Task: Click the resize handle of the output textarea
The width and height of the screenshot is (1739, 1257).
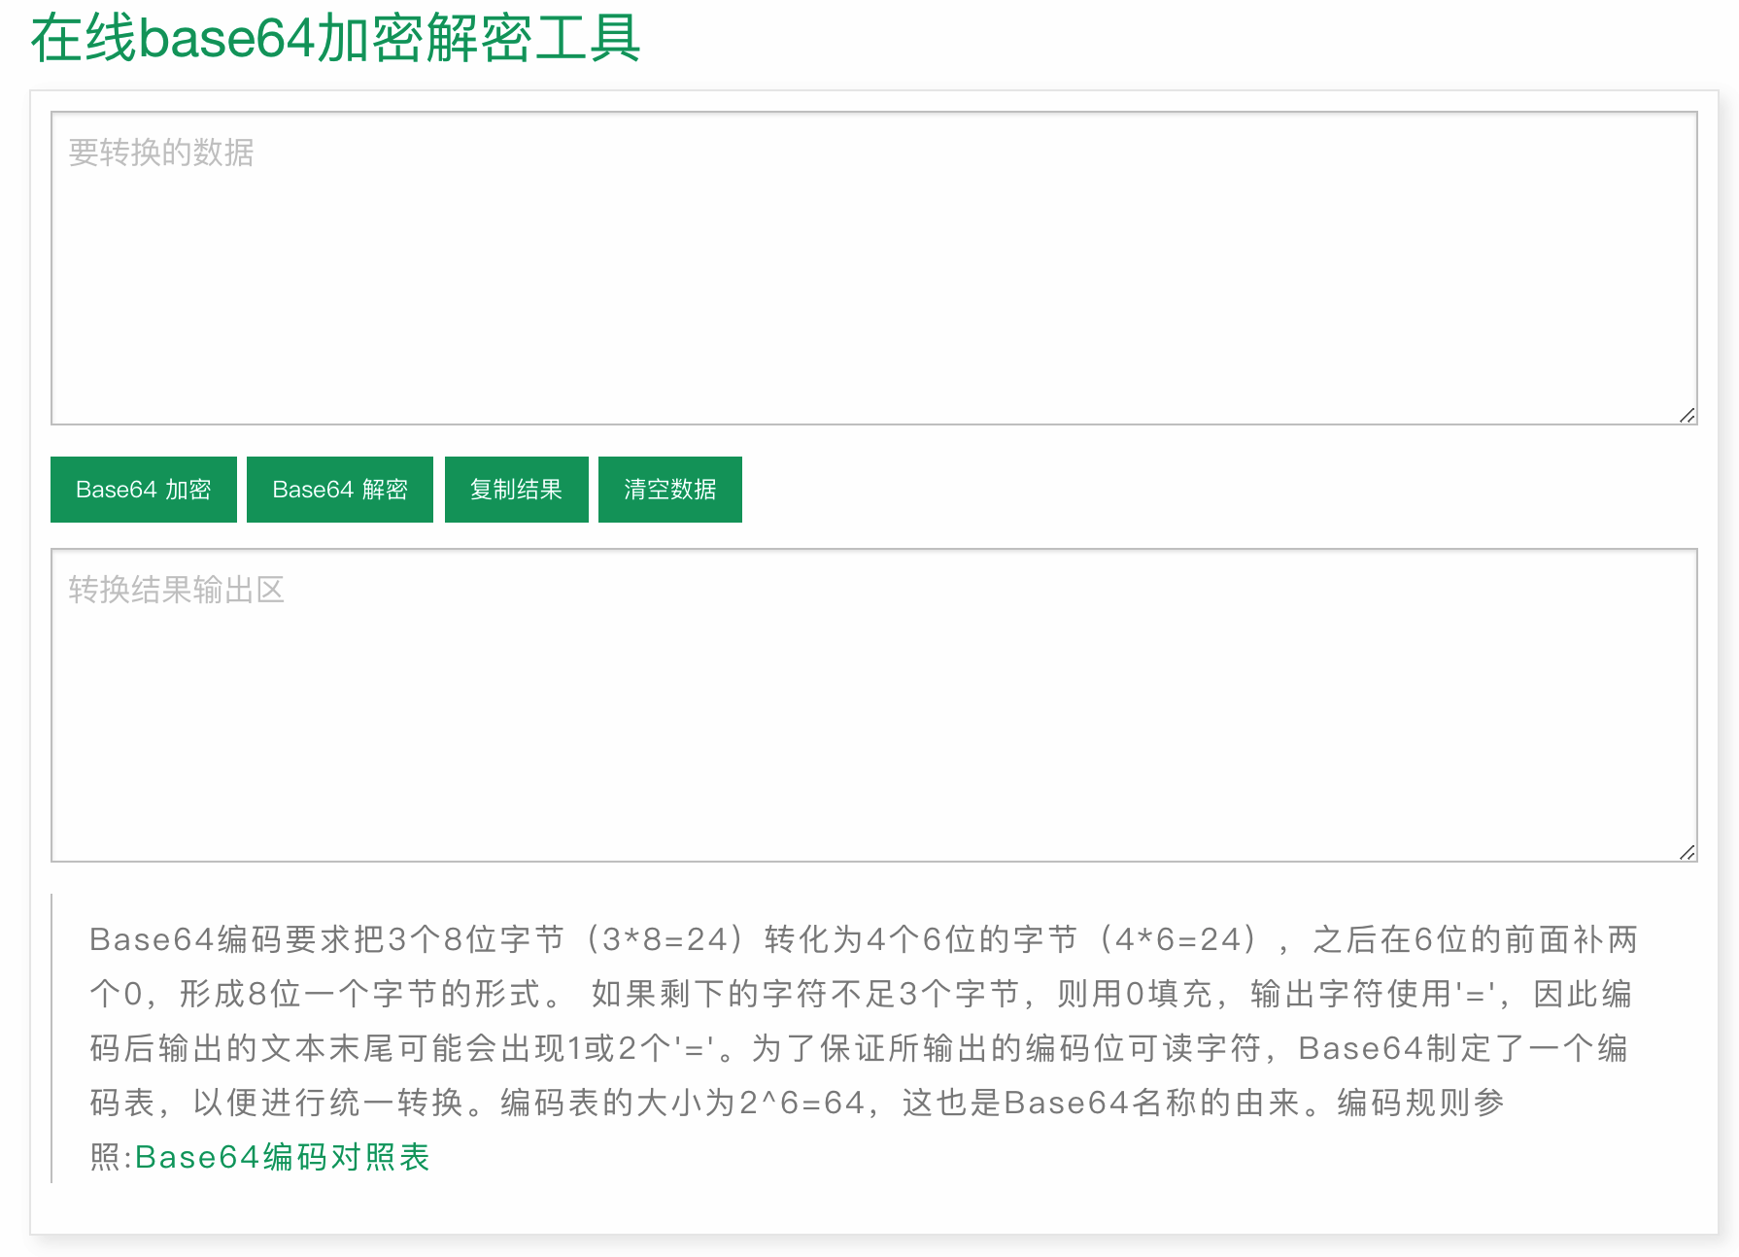Action: 1688,853
